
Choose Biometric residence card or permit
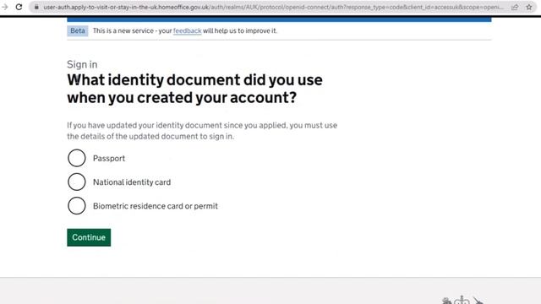point(77,206)
